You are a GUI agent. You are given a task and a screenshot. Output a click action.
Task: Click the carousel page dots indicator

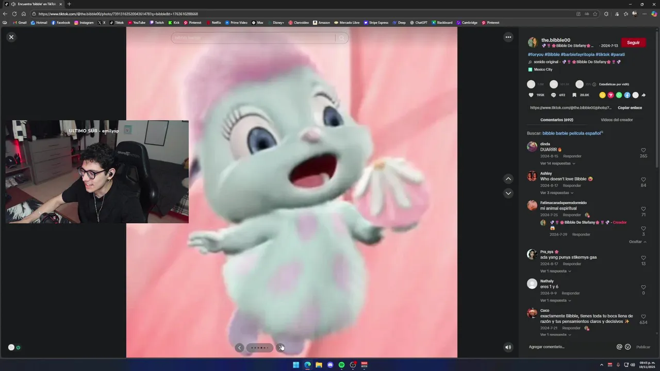click(259, 348)
